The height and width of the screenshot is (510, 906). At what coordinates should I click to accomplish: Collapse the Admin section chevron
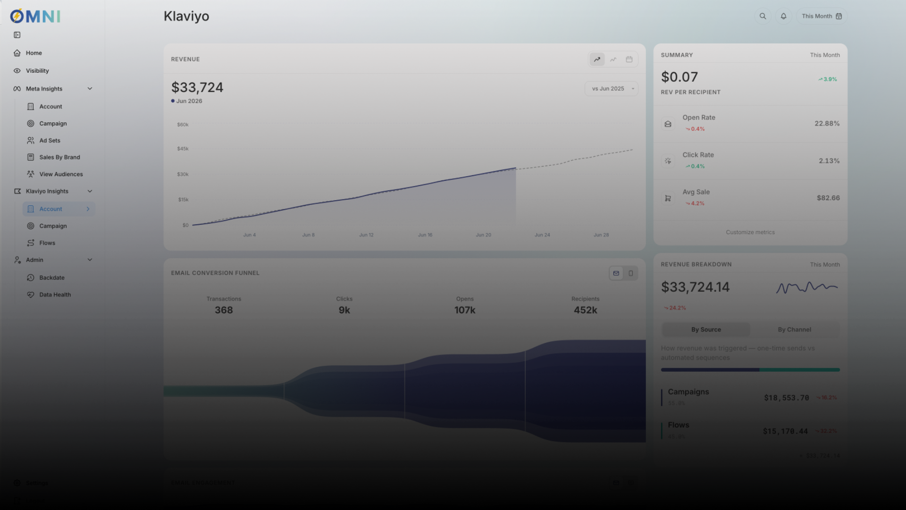[90, 260]
